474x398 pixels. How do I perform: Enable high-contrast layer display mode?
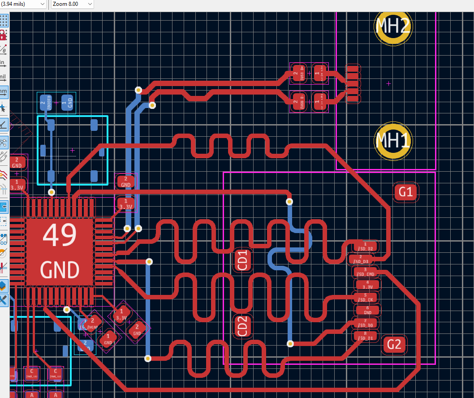(4, 286)
